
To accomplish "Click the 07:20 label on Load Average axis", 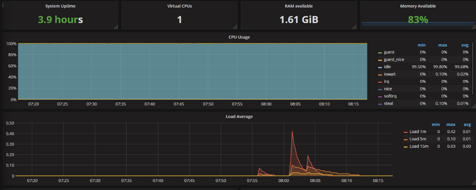I will [x=32, y=180].
